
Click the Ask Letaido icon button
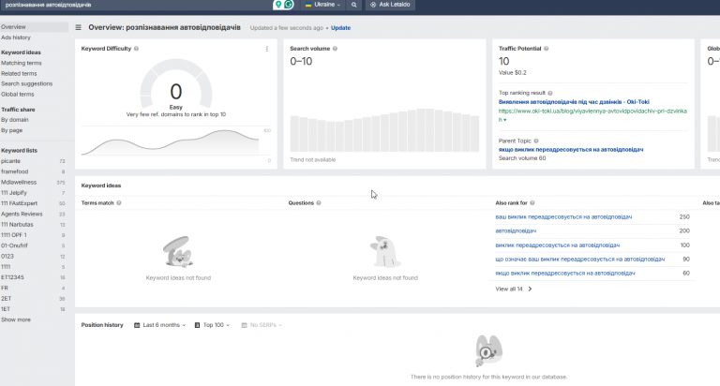pos(390,5)
